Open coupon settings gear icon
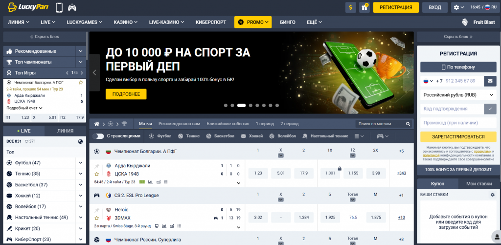The width and height of the screenshot is (501, 245). [x=492, y=195]
